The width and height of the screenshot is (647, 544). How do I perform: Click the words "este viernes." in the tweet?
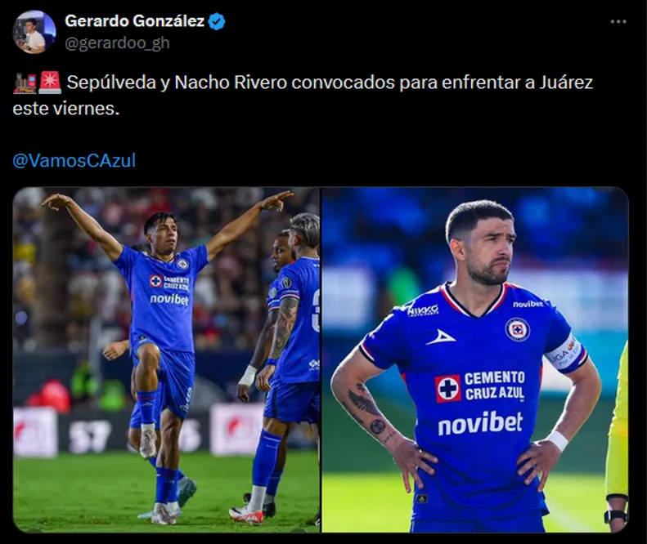pos(65,108)
